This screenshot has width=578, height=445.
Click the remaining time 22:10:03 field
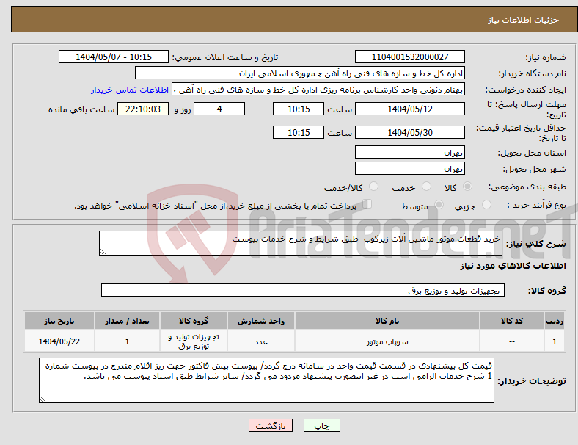143,109
